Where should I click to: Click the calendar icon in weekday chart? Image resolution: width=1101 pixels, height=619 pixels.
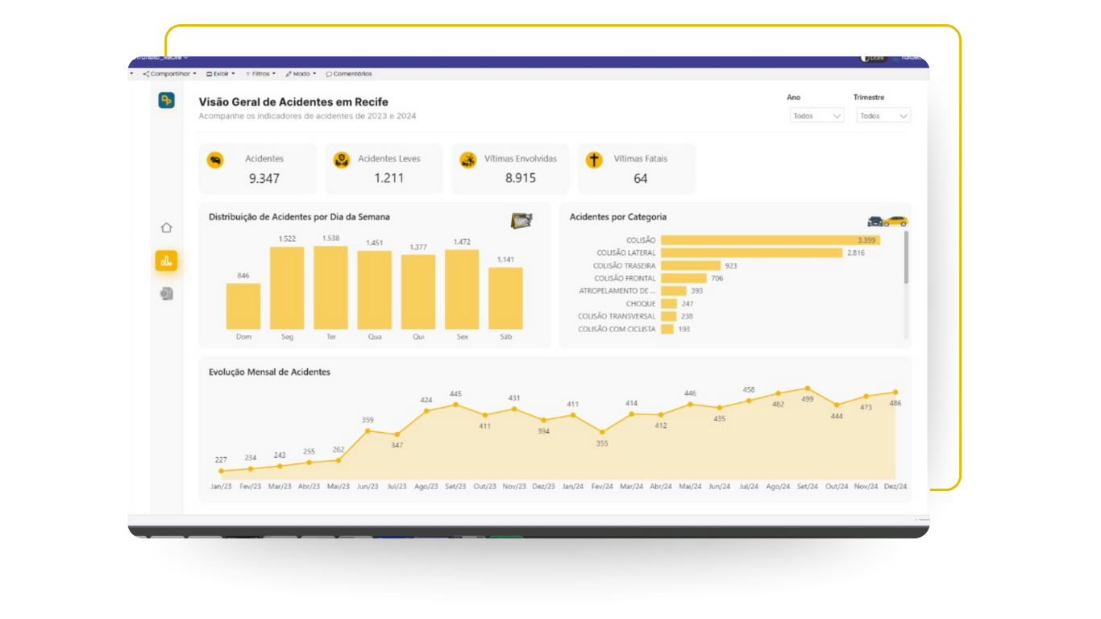pos(522,220)
